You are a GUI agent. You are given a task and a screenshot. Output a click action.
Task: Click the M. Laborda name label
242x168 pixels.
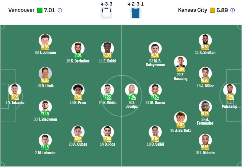tap(45, 153)
